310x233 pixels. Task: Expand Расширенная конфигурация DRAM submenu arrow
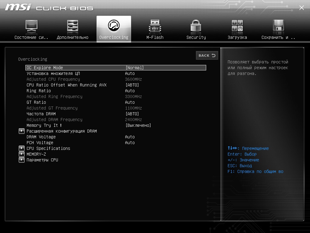[21, 131]
